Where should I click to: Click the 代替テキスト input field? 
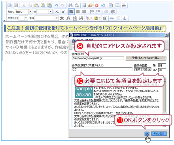pos(102,69)
